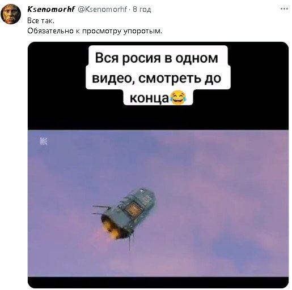Click the caption line "видео, смотреть до"
The image size is (292, 290).
pos(156,78)
